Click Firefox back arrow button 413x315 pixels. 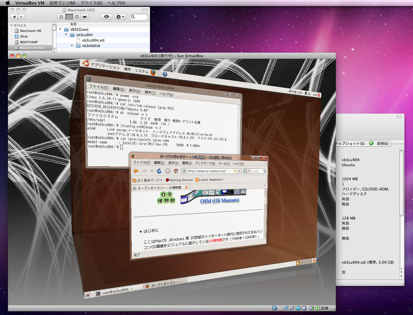[x=136, y=171]
